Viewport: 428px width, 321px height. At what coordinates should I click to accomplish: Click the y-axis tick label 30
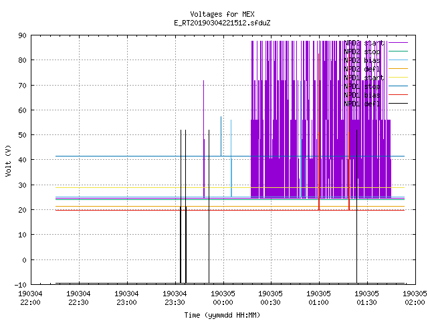(22, 185)
